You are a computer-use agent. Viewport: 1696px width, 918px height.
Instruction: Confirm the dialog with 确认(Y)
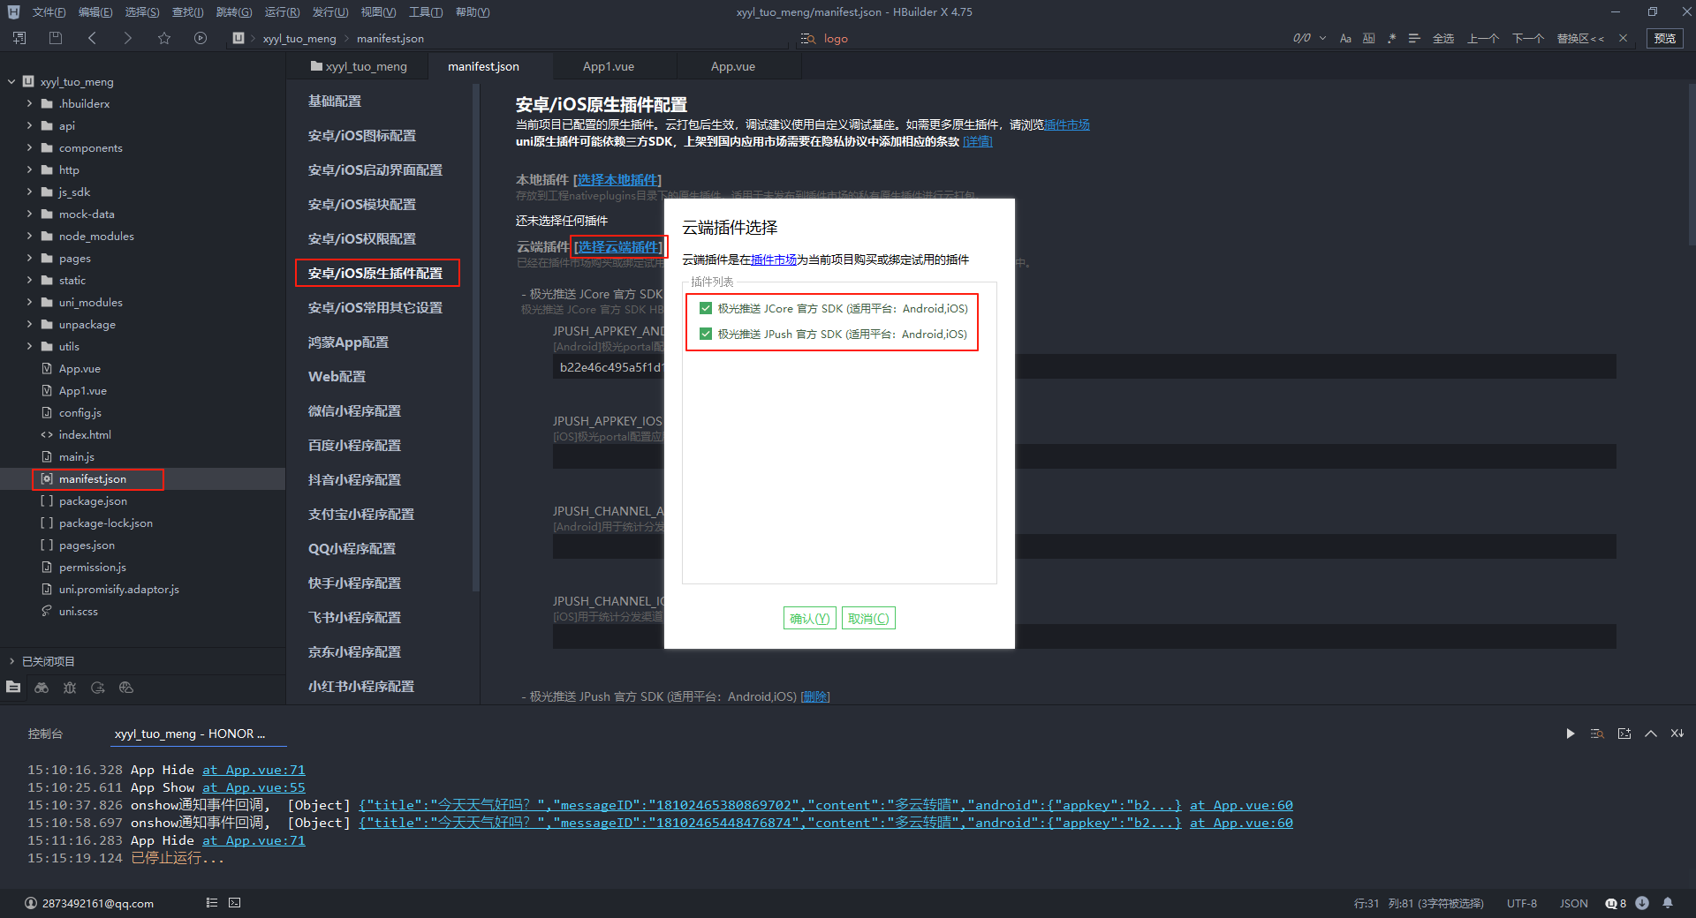(809, 619)
